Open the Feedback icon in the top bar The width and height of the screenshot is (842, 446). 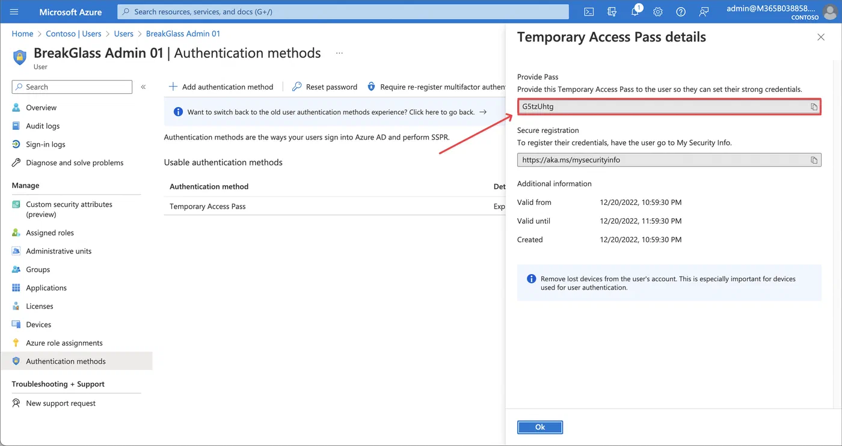(x=704, y=12)
